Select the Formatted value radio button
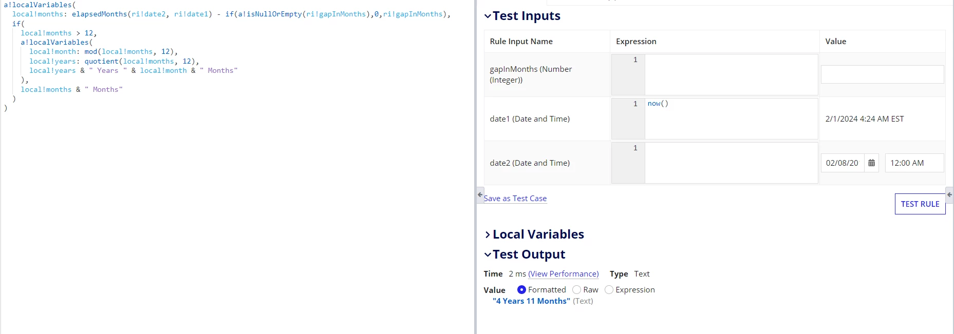The height and width of the screenshot is (334, 954). tap(521, 290)
